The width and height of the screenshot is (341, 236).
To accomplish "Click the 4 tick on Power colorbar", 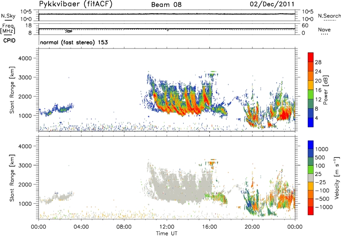I will click(x=317, y=118).
